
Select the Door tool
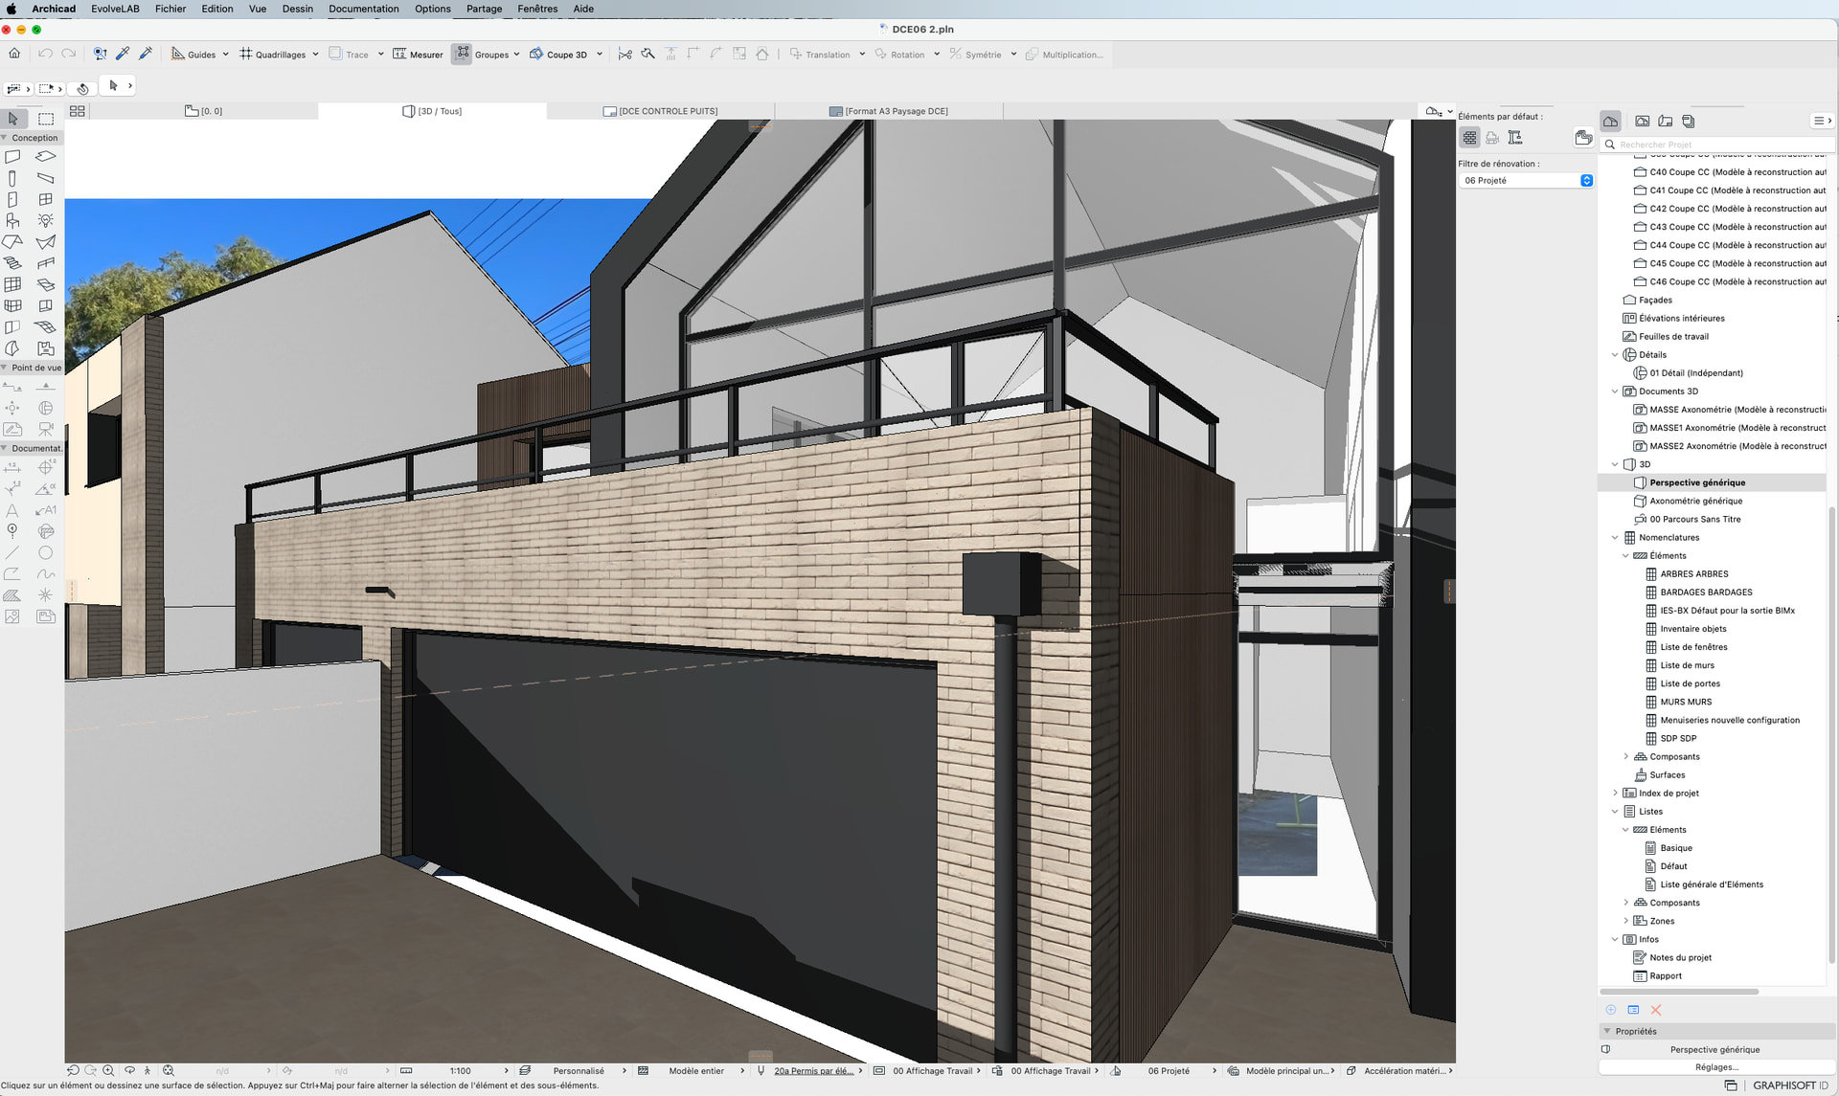pos(12,200)
